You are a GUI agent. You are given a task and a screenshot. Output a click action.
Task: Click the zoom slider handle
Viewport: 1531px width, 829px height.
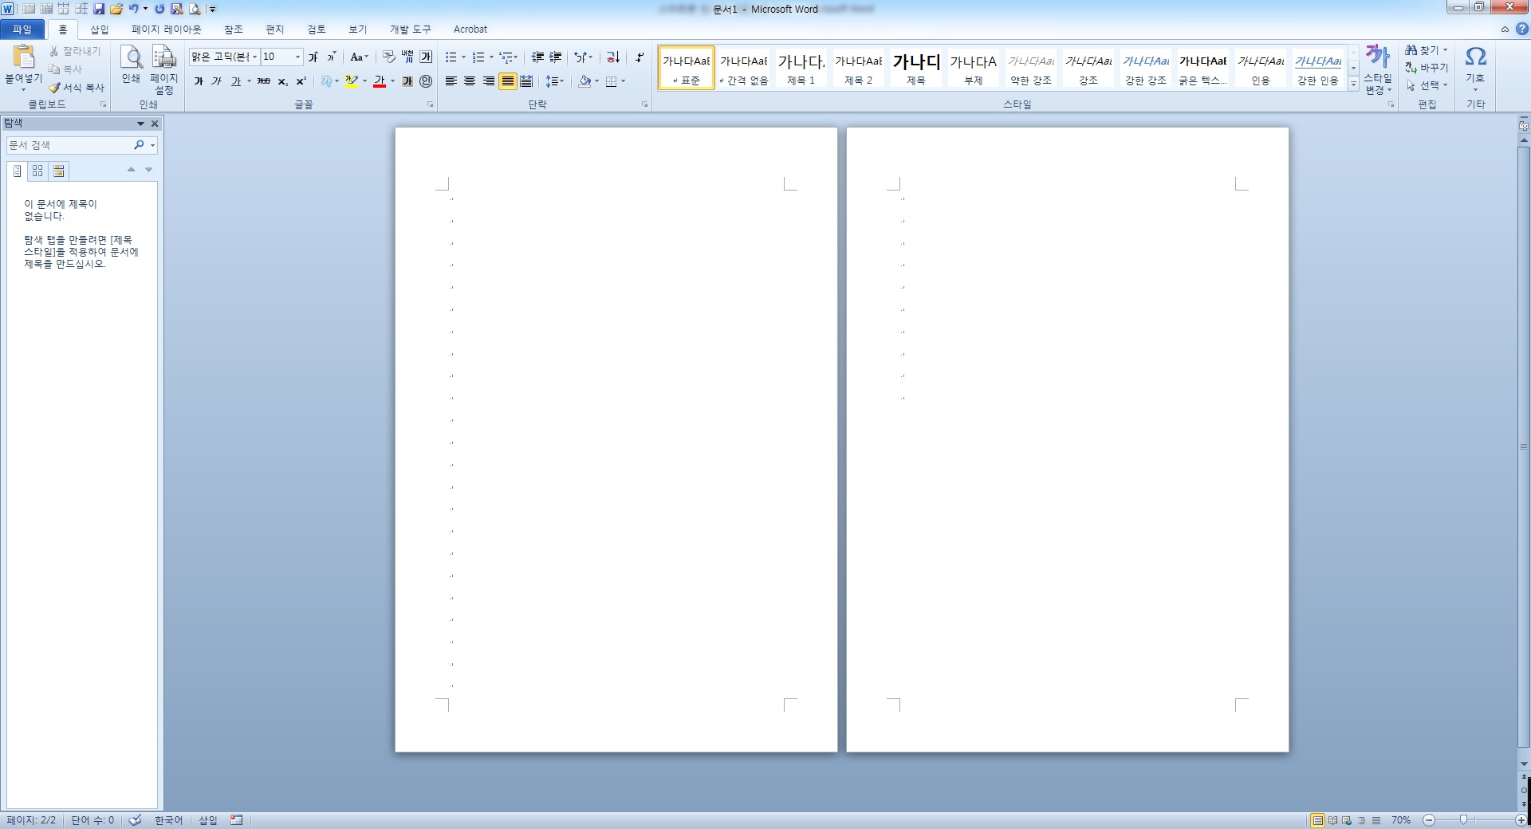pyautogui.click(x=1463, y=819)
